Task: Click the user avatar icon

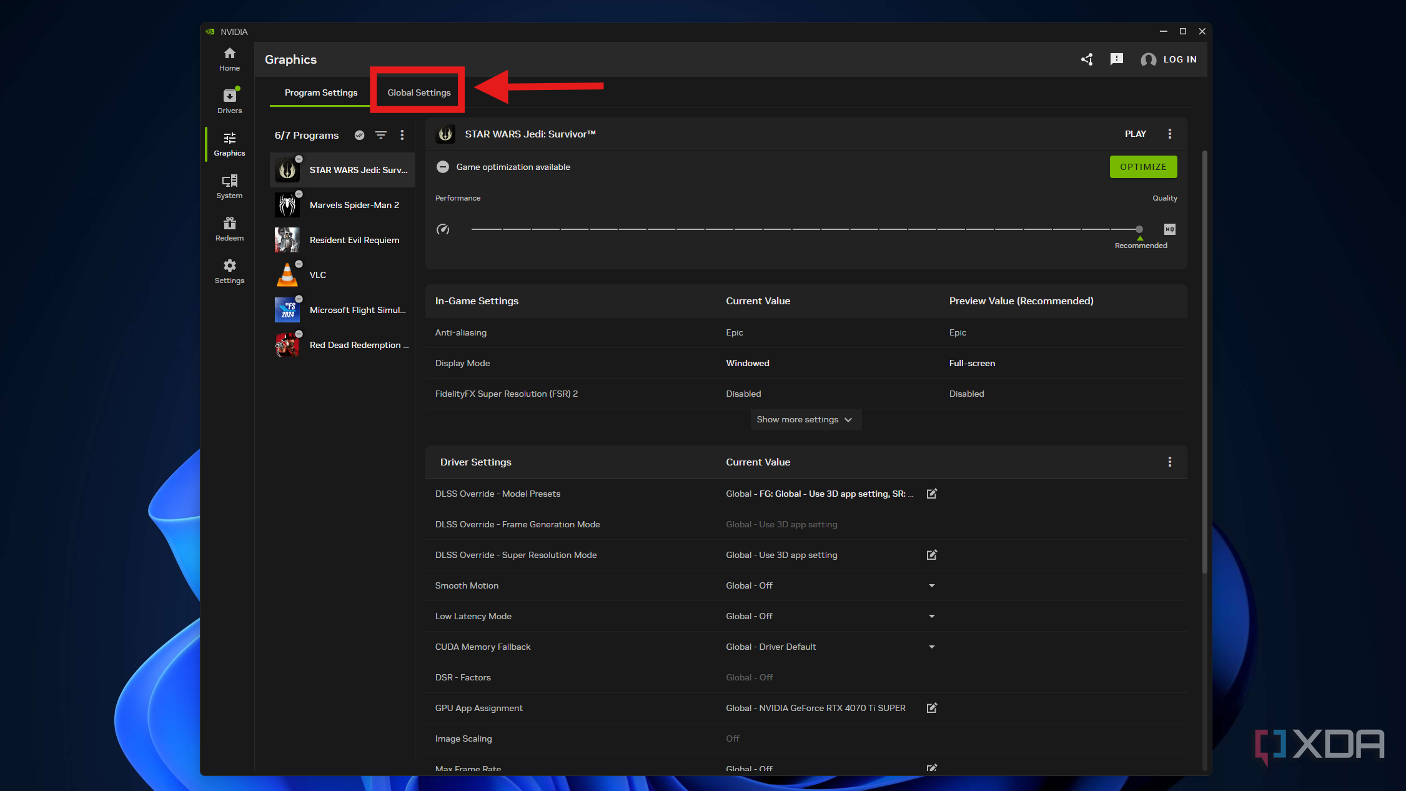Action: [1148, 59]
